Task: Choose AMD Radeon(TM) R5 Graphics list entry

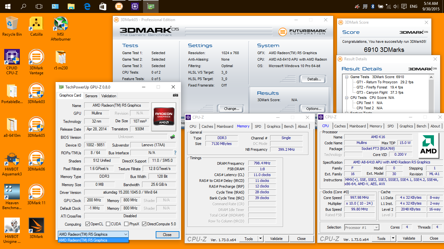Action: coord(93,240)
